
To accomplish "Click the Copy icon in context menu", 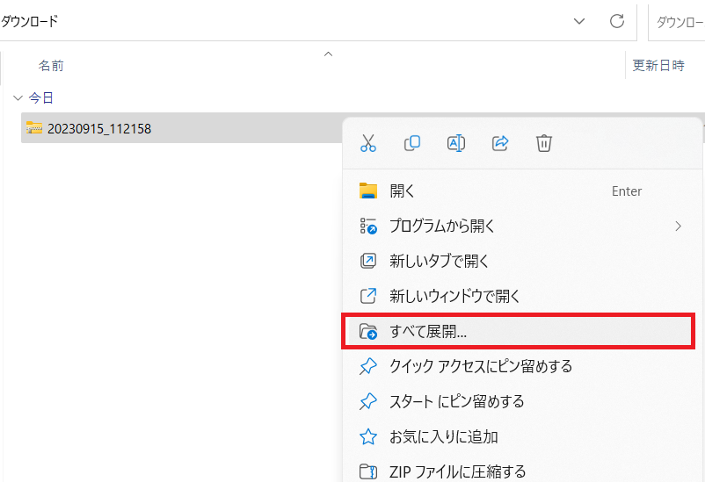I will click(x=412, y=143).
